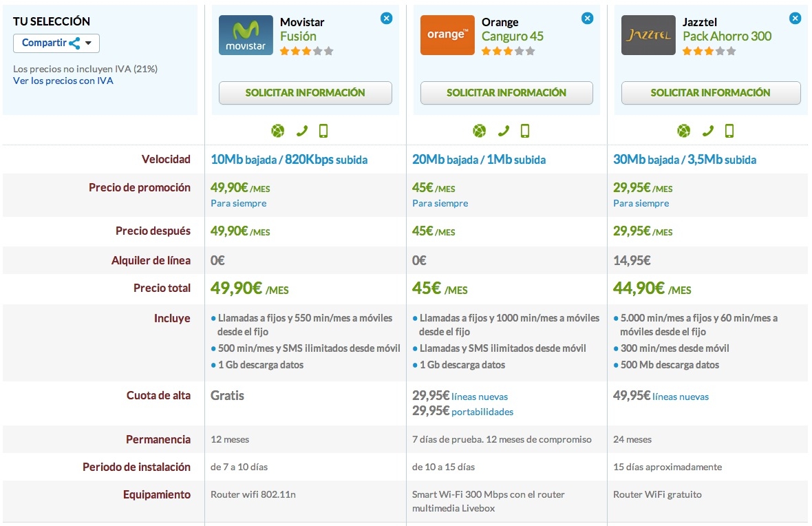This screenshot has width=812, height=526.
Task: Click the Movistar logo thumbnail
Action: tap(246, 35)
